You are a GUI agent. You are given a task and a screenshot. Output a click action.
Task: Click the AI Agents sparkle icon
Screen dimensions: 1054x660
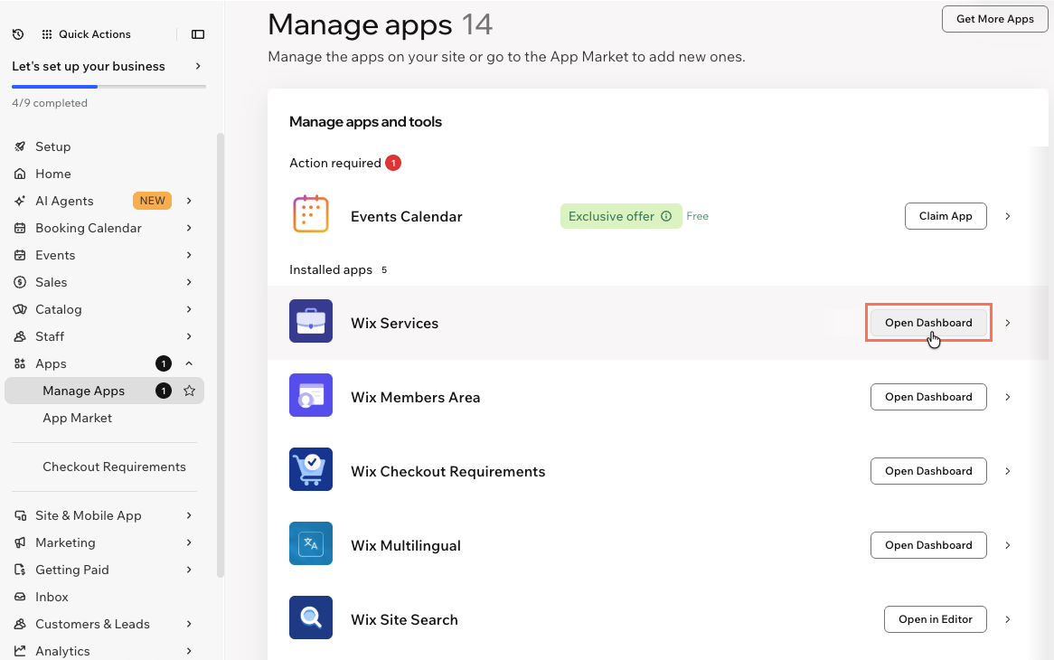[x=20, y=201]
